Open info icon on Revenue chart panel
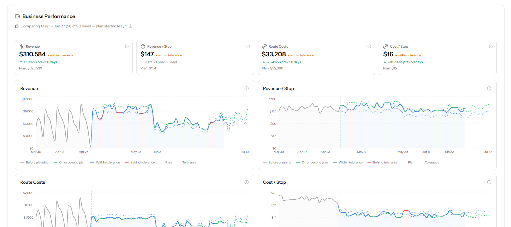Viewport: 511px width, 227px height. [247, 88]
